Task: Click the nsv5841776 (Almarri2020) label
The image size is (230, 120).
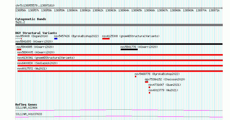Action: [x=139, y=47]
